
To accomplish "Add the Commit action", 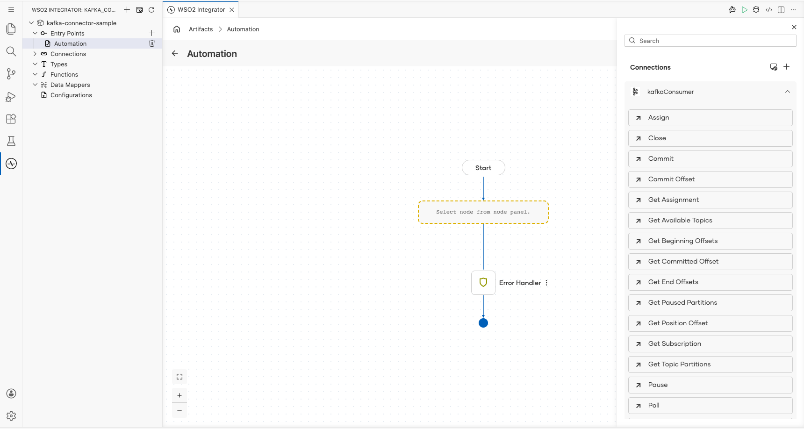I will 710,159.
